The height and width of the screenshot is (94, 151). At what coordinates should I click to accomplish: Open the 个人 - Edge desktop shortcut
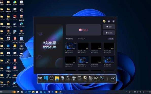pos(22,25)
